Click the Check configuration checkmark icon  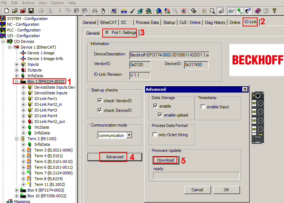point(132,11)
